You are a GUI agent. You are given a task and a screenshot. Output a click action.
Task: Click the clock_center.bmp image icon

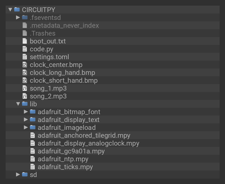(x=25, y=65)
